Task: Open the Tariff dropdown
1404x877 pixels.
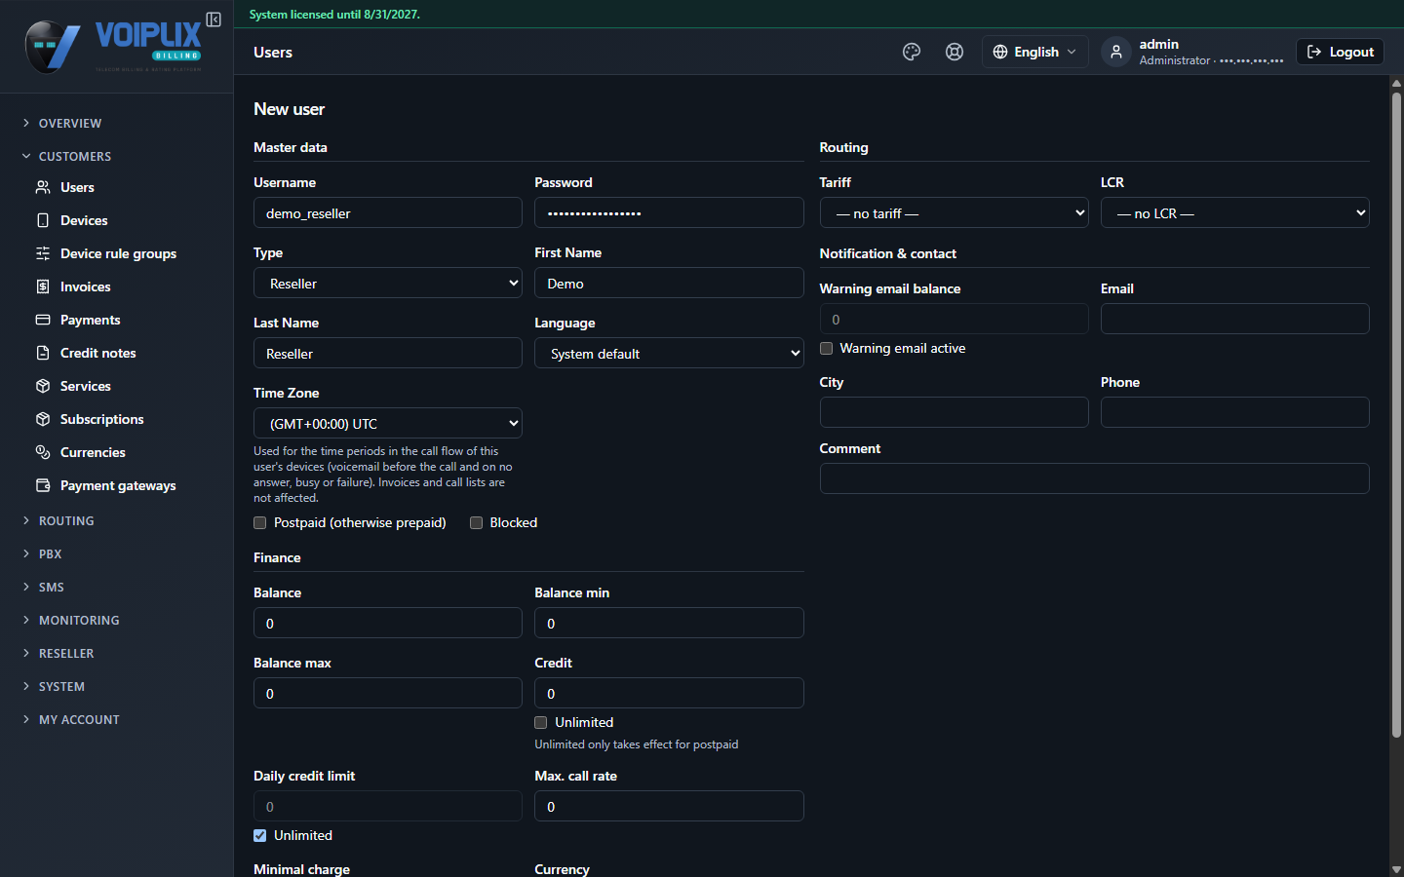Action: [955, 213]
